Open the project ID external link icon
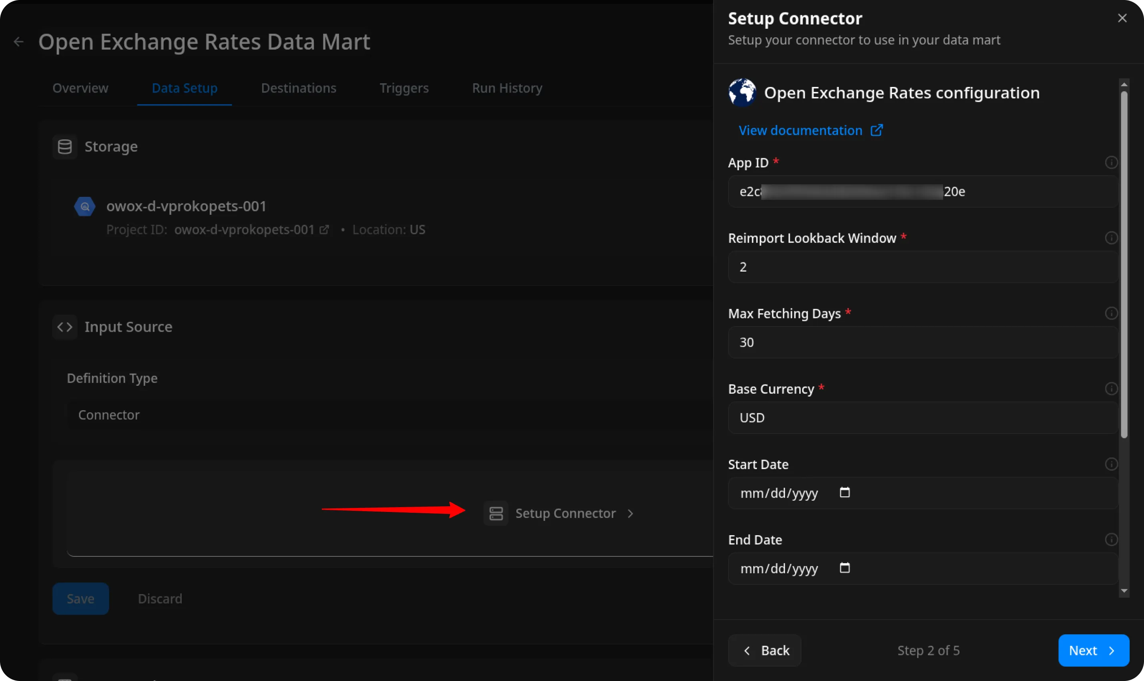The image size is (1144, 681). (324, 230)
